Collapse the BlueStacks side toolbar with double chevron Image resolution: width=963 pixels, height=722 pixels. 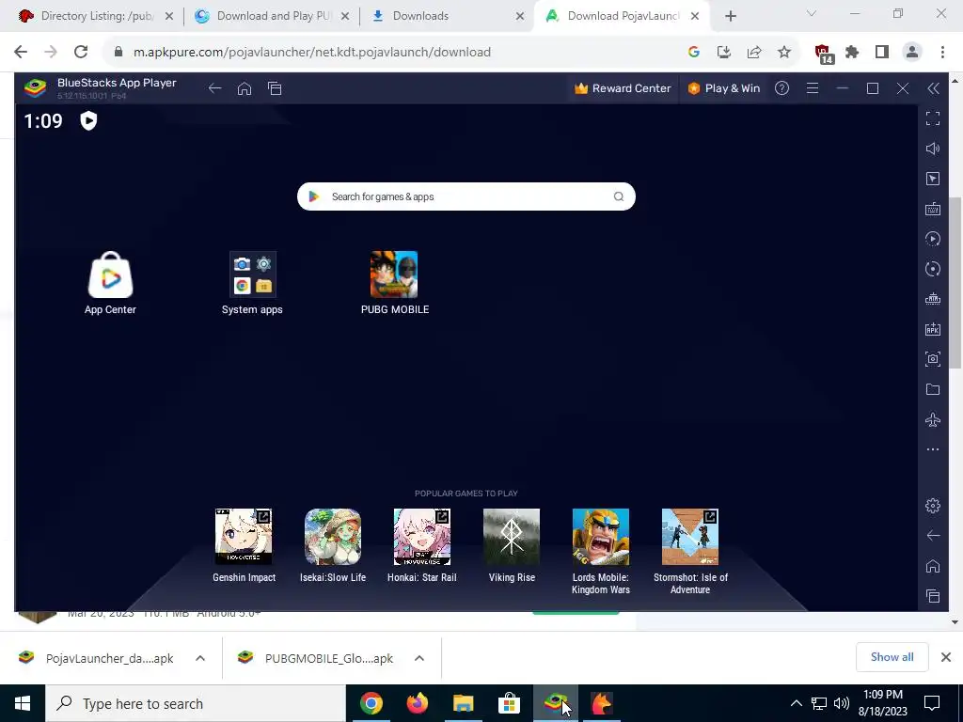click(933, 88)
